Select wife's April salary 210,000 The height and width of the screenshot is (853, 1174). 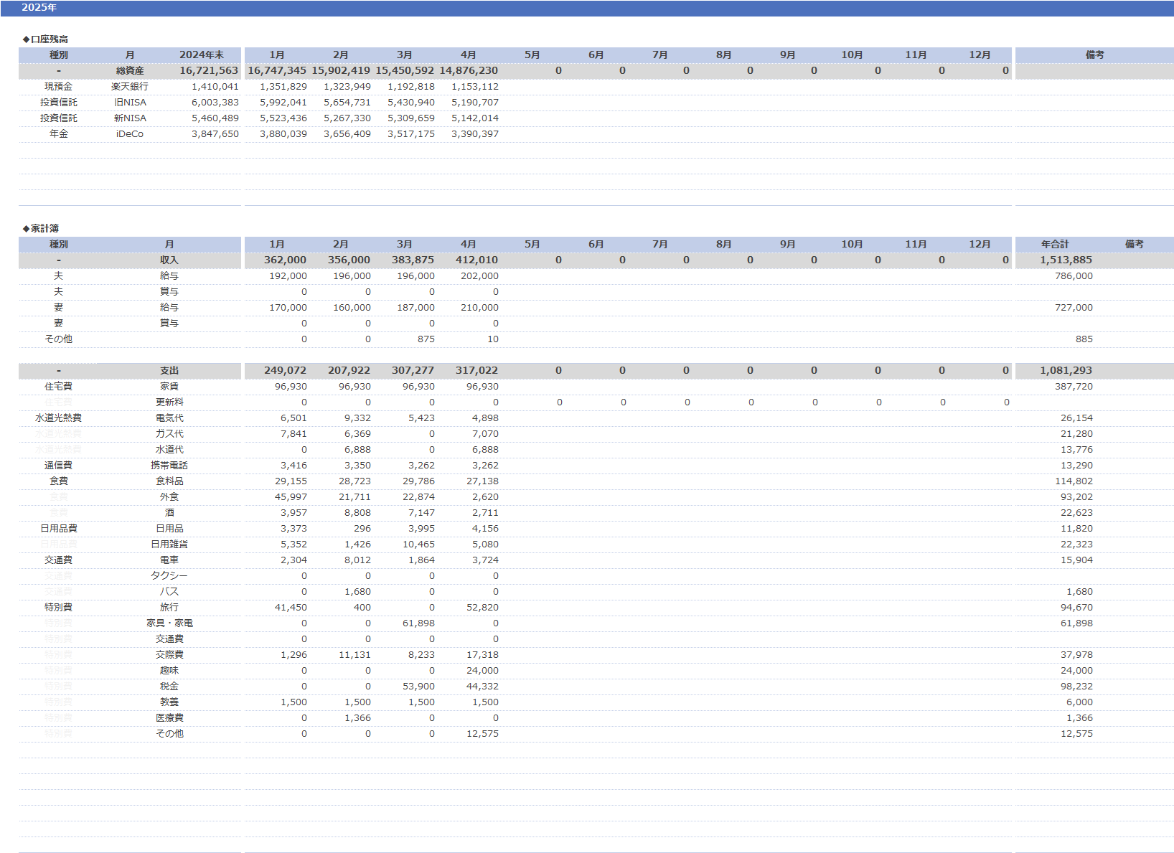(479, 308)
